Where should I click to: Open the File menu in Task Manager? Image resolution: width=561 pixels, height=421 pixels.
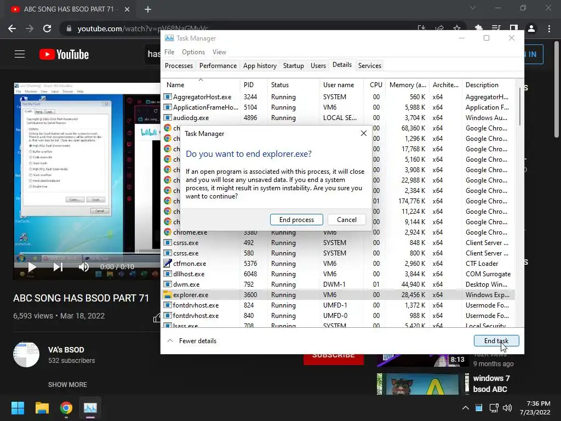(x=169, y=52)
